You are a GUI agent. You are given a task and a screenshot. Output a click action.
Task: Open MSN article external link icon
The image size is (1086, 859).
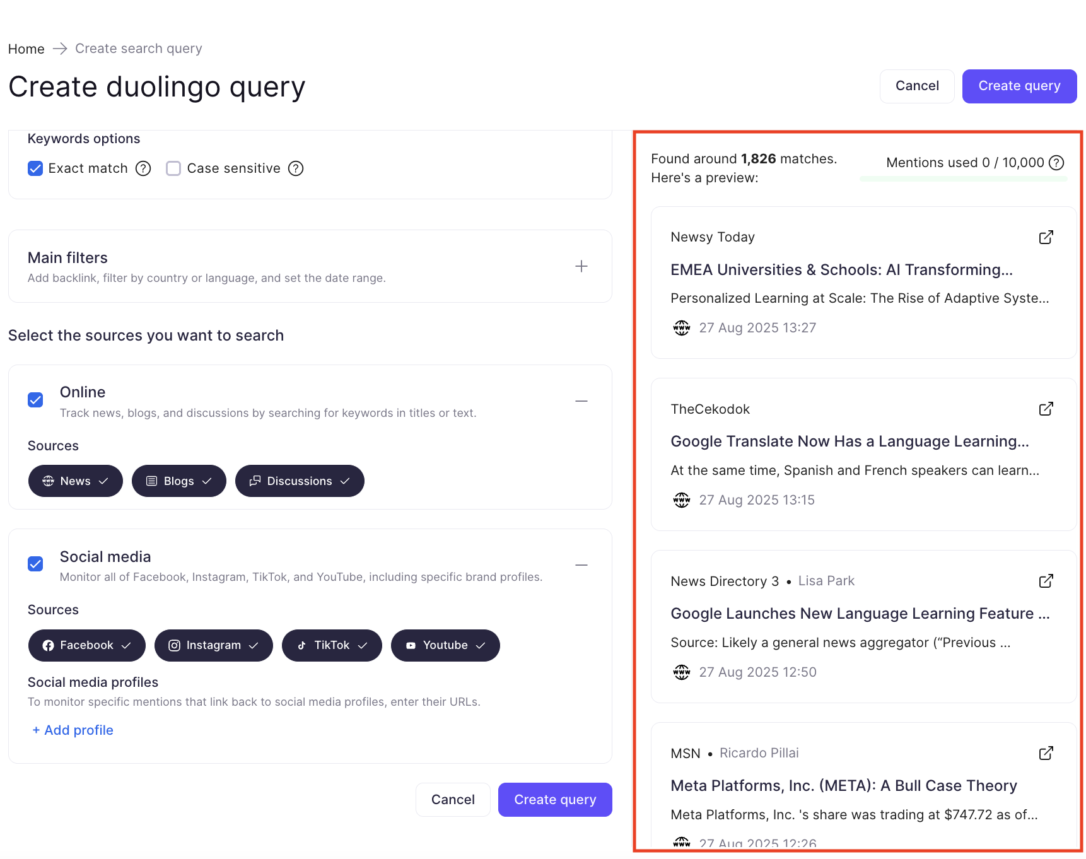click(1046, 753)
